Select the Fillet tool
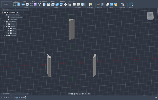 [x=49, y=4]
